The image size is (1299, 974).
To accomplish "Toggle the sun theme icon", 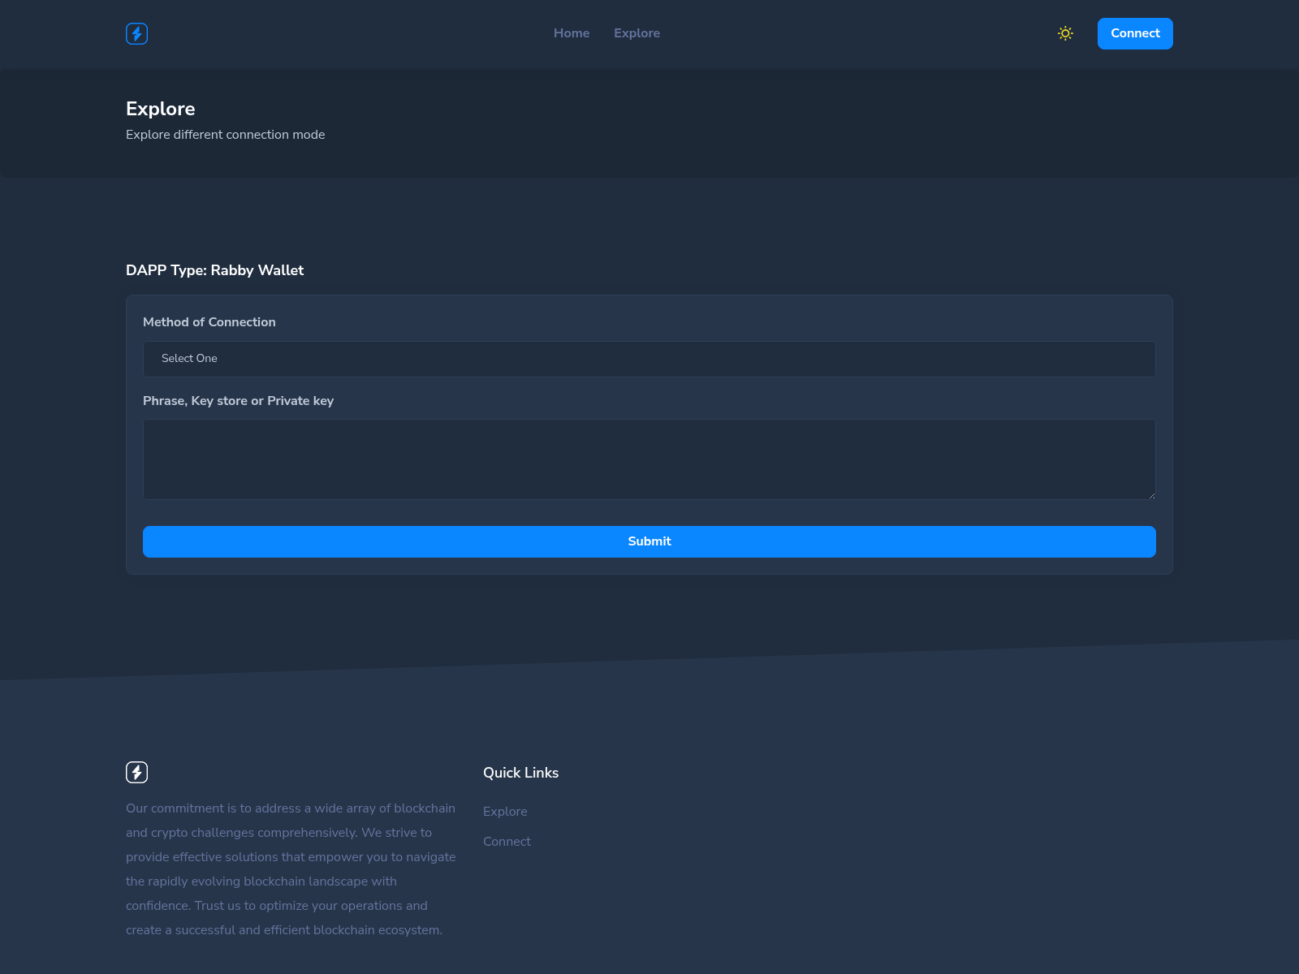I will tap(1065, 33).
